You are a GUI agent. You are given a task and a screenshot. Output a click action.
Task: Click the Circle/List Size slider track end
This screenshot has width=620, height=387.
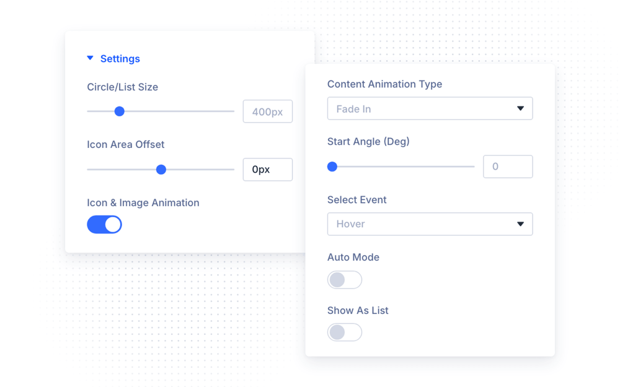pyautogui.click(x=232, y=111)
